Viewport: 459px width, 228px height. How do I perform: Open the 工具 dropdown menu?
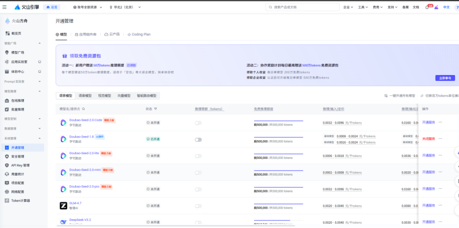click(x=363, y=7)
